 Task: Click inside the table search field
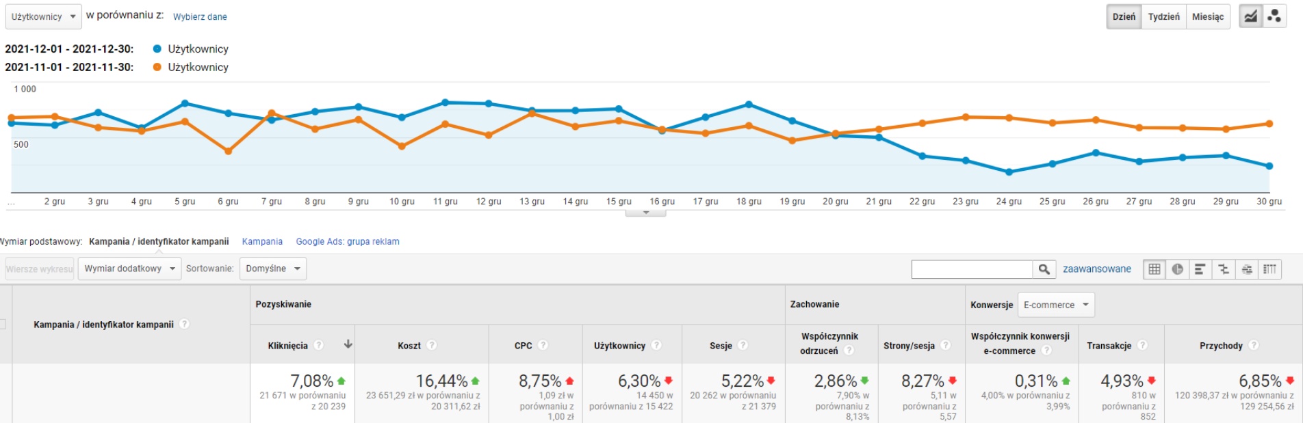pos(972,269)
